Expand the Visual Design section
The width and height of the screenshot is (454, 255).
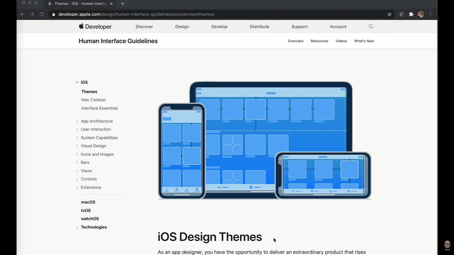click(77, 146)
